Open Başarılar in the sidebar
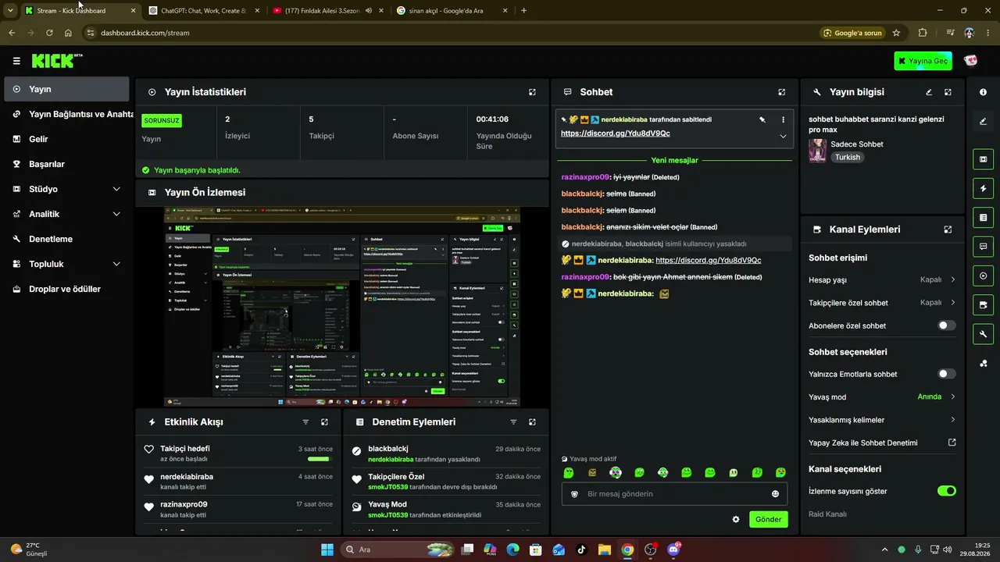The width and height of the screenshot is (1000, 562). click(x=66, y=164)
